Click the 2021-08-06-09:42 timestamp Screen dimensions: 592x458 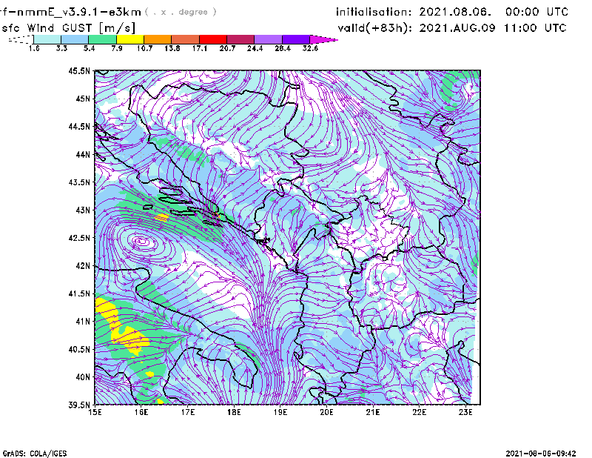coord(540,452)
